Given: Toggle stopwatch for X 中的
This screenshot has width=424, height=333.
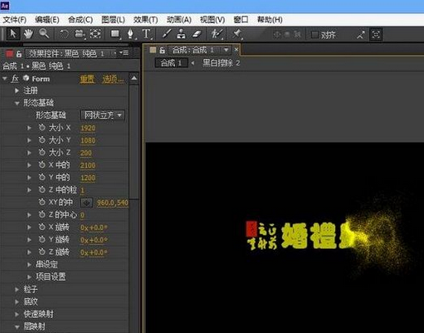Looking at the screenshot, I should click(x=42, y=165).
